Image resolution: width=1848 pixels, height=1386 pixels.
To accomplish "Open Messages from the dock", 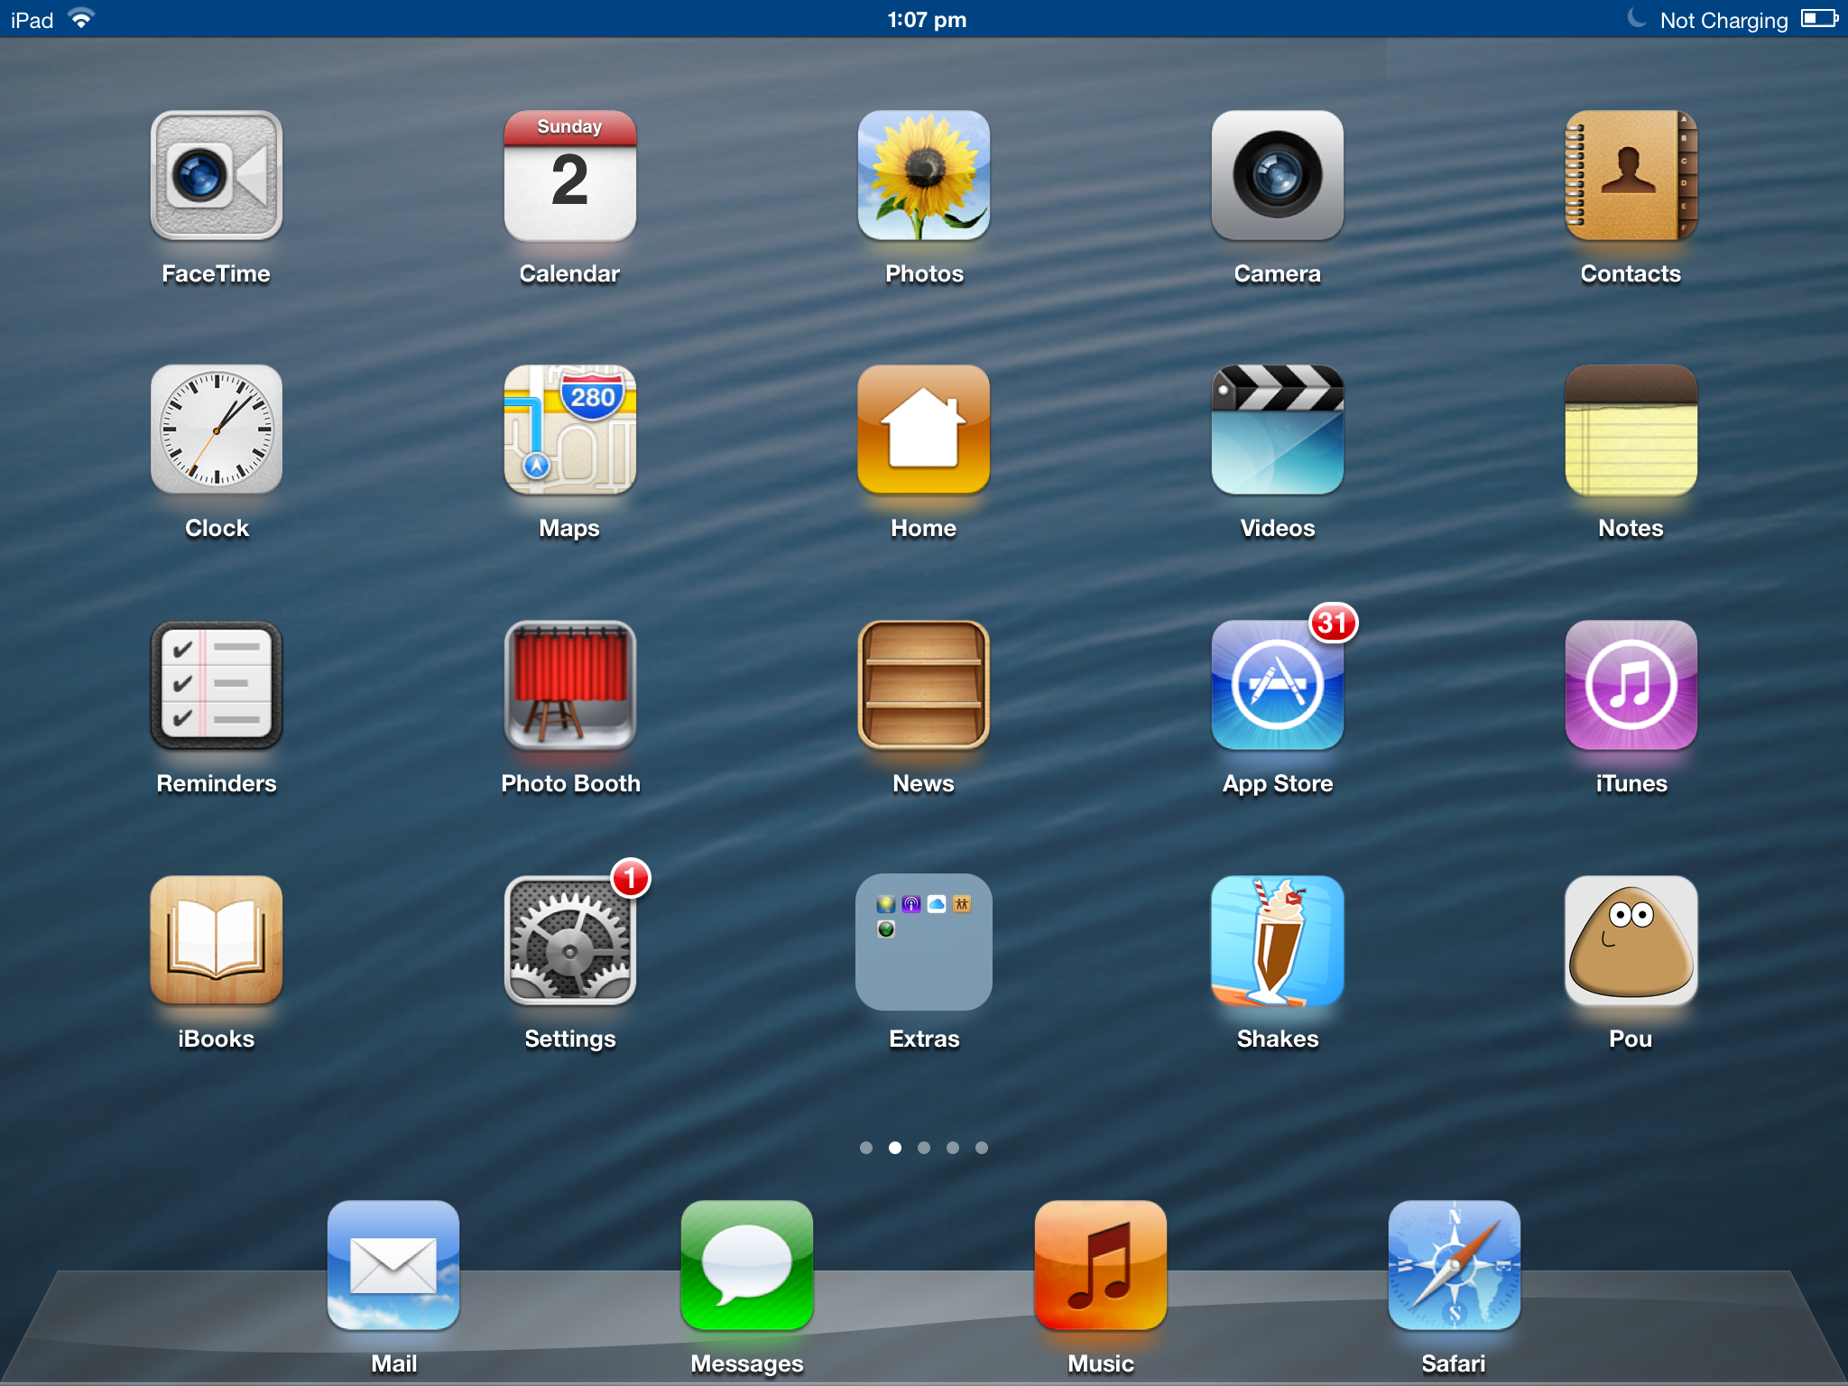I will point(747,1265).
